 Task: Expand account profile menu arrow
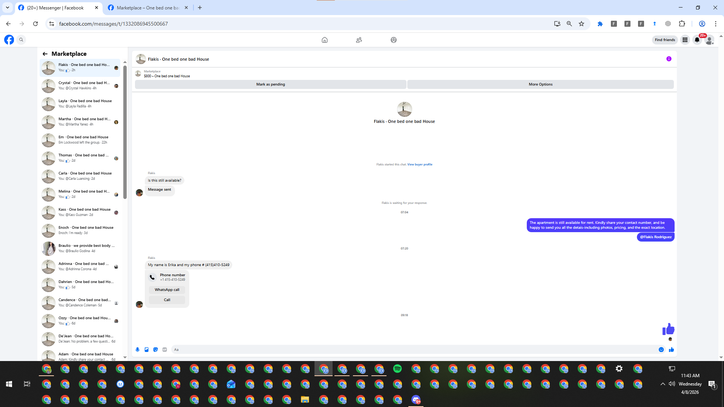[x=712, y=43]
